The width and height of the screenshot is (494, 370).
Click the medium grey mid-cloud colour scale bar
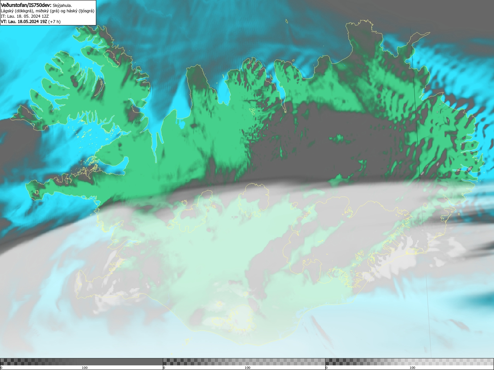tap(244, 362)
